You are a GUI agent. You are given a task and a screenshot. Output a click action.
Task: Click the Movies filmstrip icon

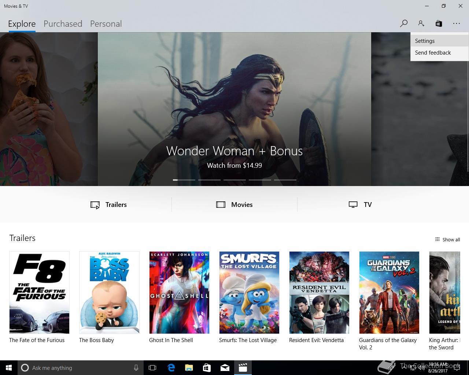221,205
